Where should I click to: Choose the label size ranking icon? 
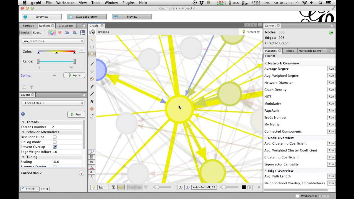point(75,33)
